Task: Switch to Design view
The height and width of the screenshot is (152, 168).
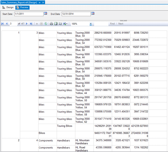Action: tap(8, 7)
